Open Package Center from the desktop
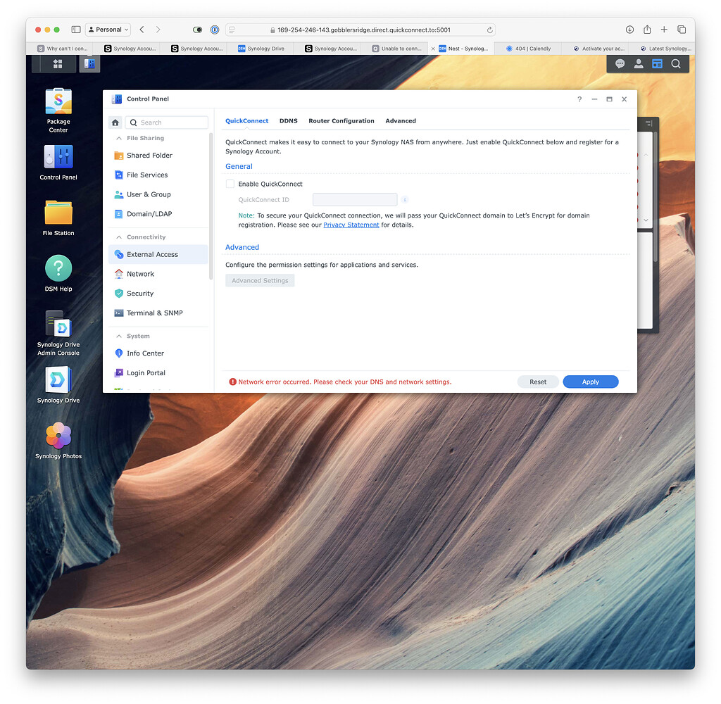 pos(58,103)
